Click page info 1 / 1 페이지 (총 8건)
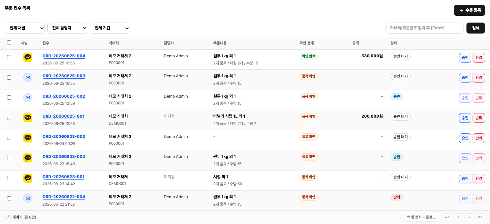This screenshot has width=490, height=224. 20,217
